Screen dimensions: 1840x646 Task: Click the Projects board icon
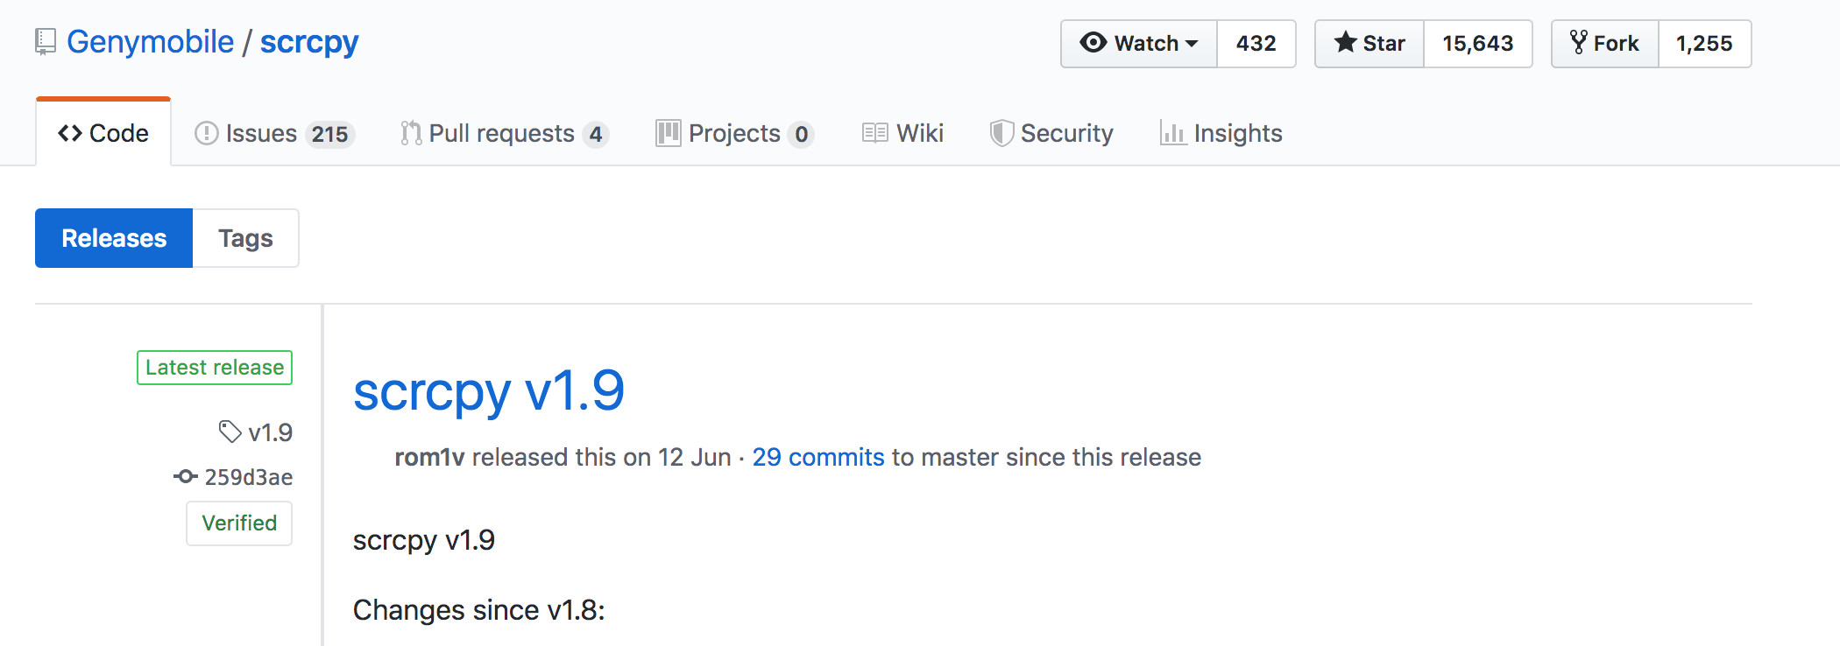[x=669, y=133]
